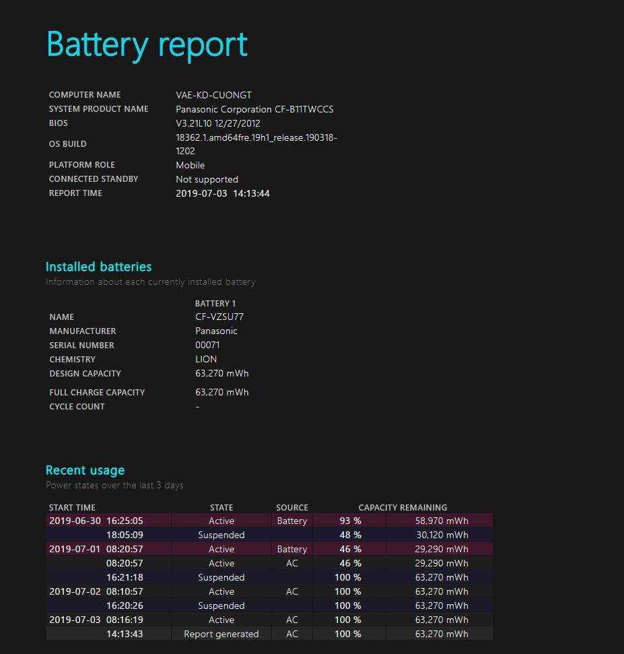Click the BIOS version V3.21L10 value
The width and height of the screenshot is (624, 654).
(x=217, y=123)
